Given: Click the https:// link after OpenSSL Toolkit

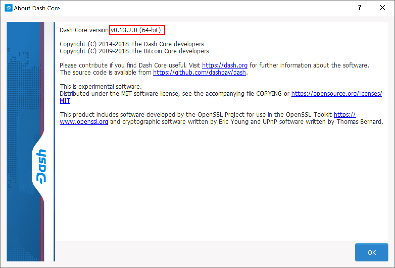Looking at the screenshot, I should (344, 115).
